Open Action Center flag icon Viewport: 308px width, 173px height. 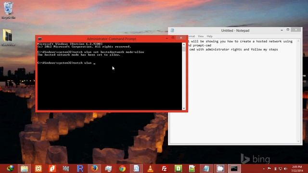[x=269, y=169]
